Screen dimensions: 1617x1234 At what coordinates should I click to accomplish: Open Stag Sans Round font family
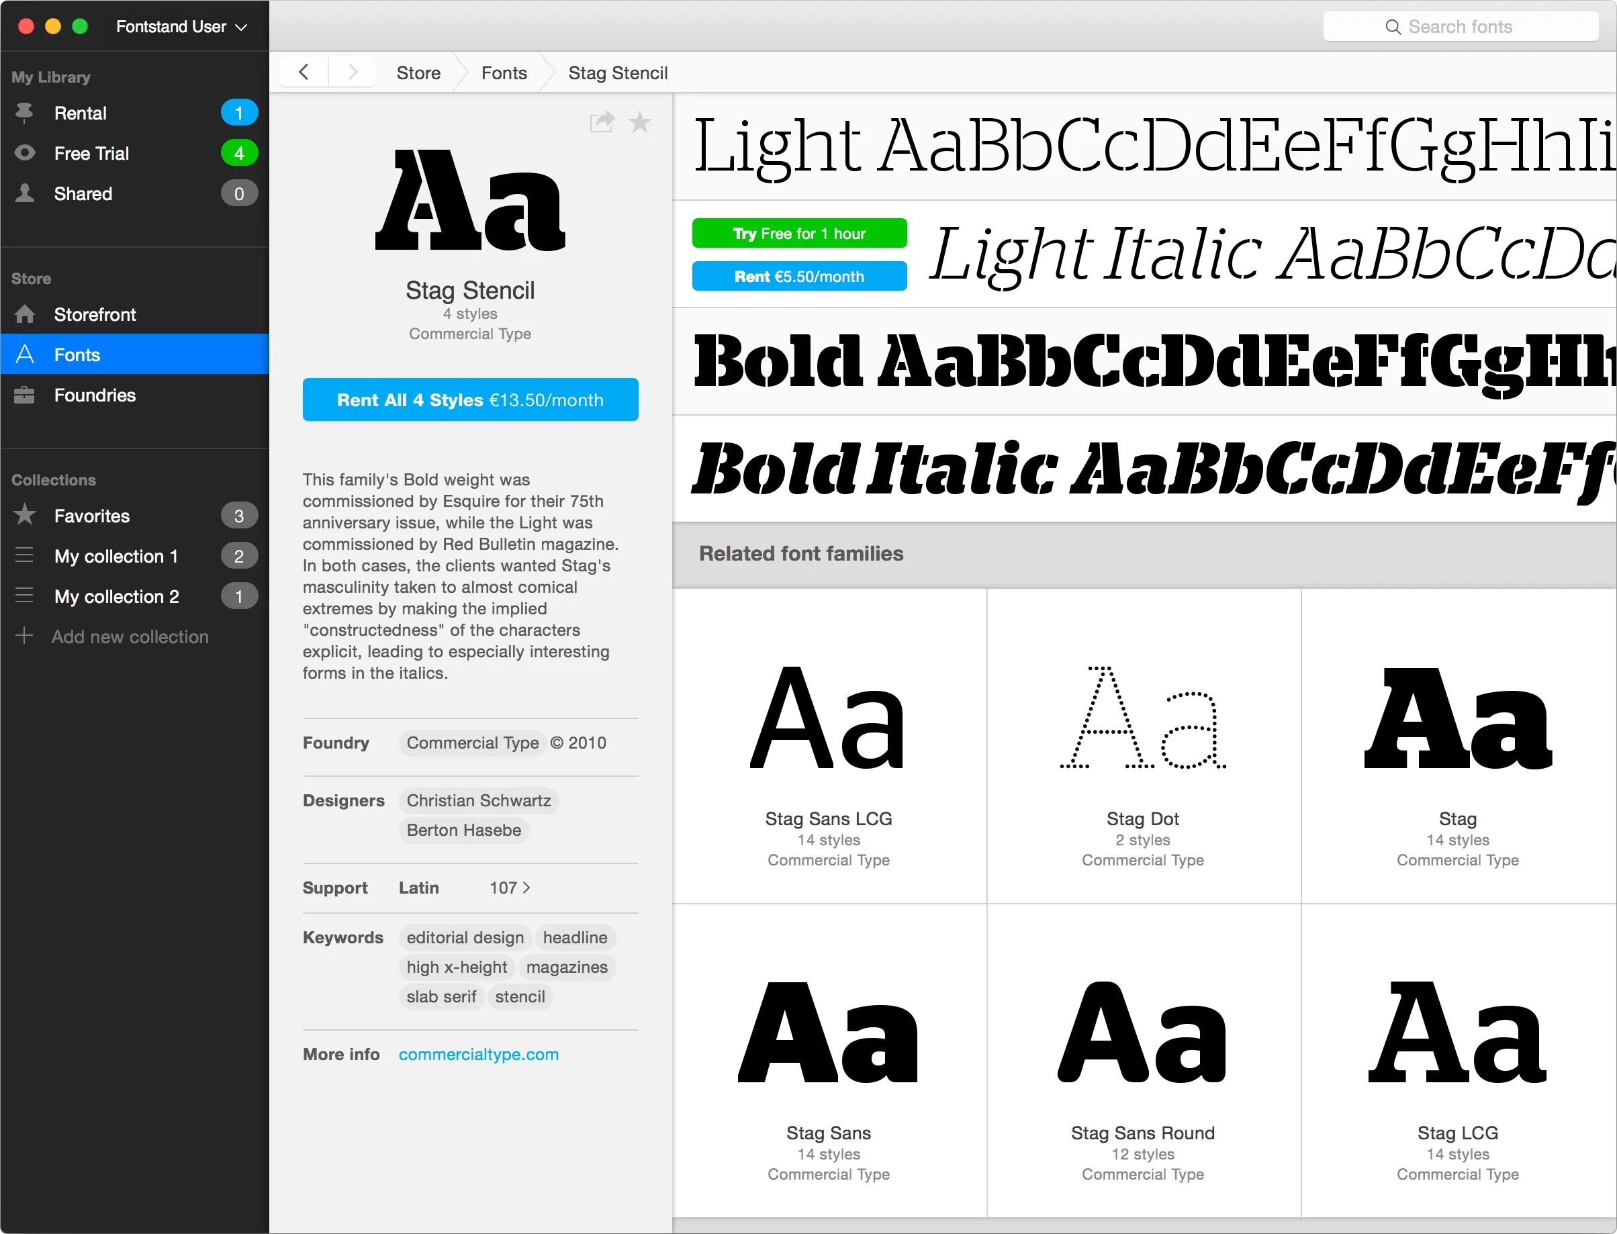click(x=1143, y=1061)
